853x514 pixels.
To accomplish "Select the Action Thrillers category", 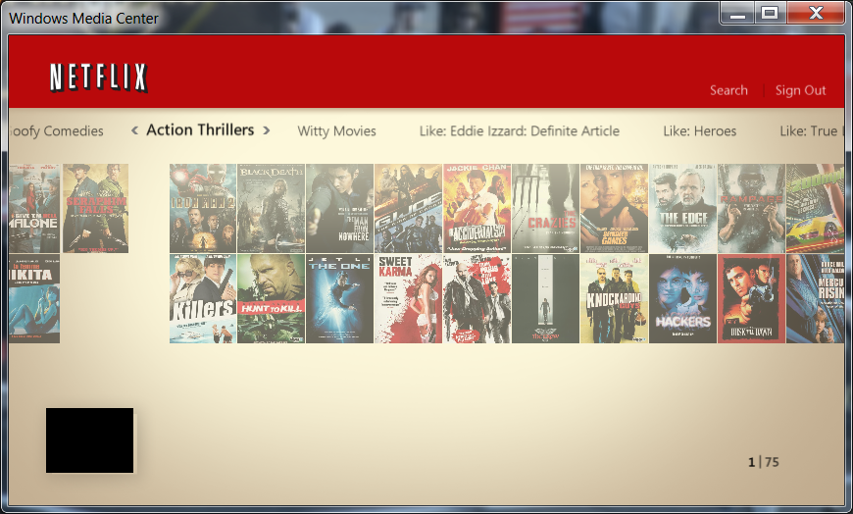I will pos(200,130).
